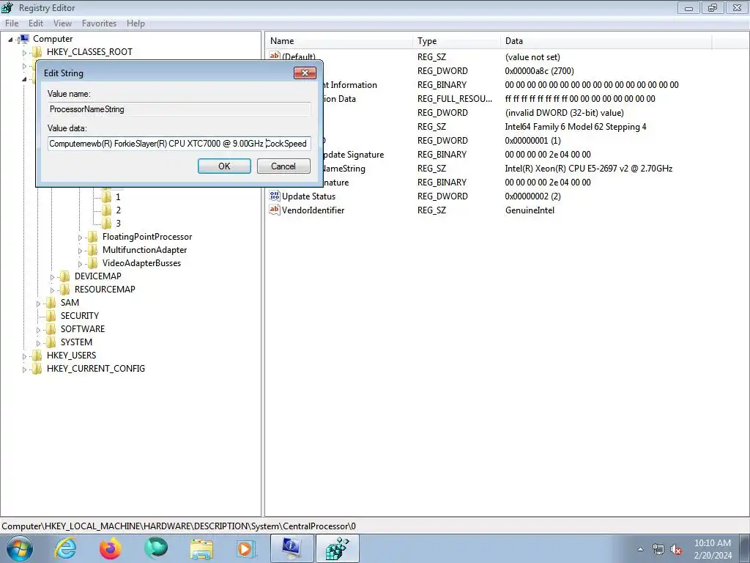750x563 pixels.
Task: Sort values by Type column header
Action: click(457, 41)
